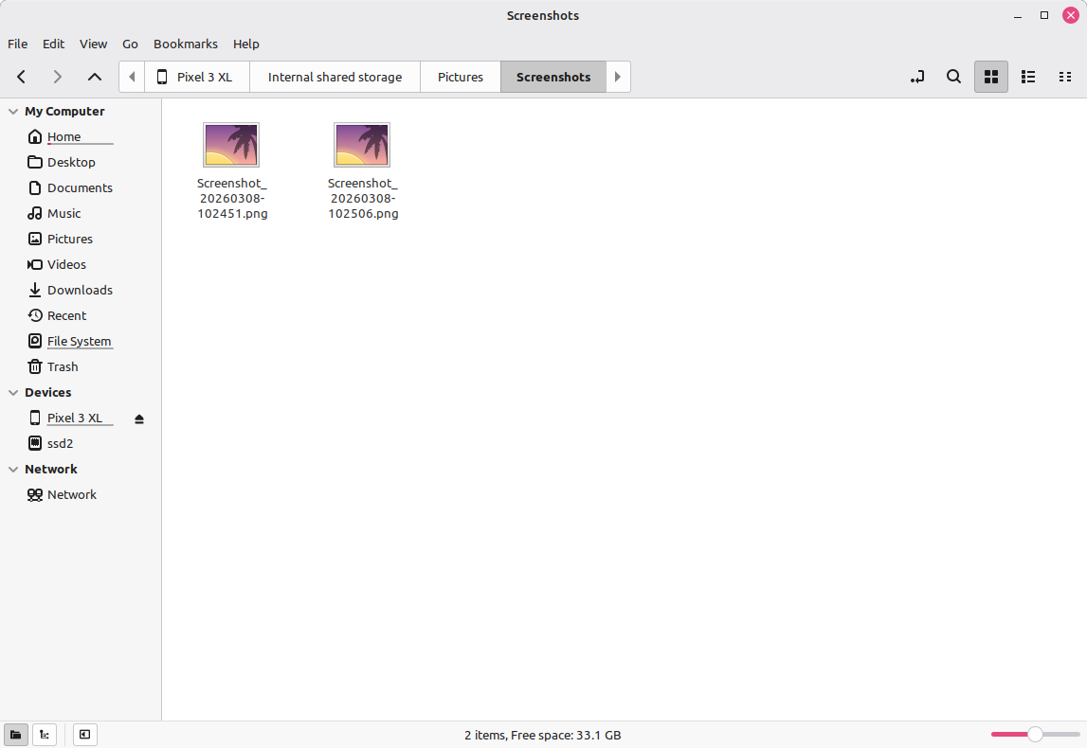Screen dimensions: 1087x748
Task: Collapse the Network sidebar section
Action: (x=13, y=470)
